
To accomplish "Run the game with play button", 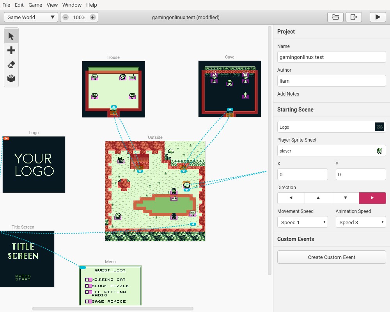I will tap(378, 17).
